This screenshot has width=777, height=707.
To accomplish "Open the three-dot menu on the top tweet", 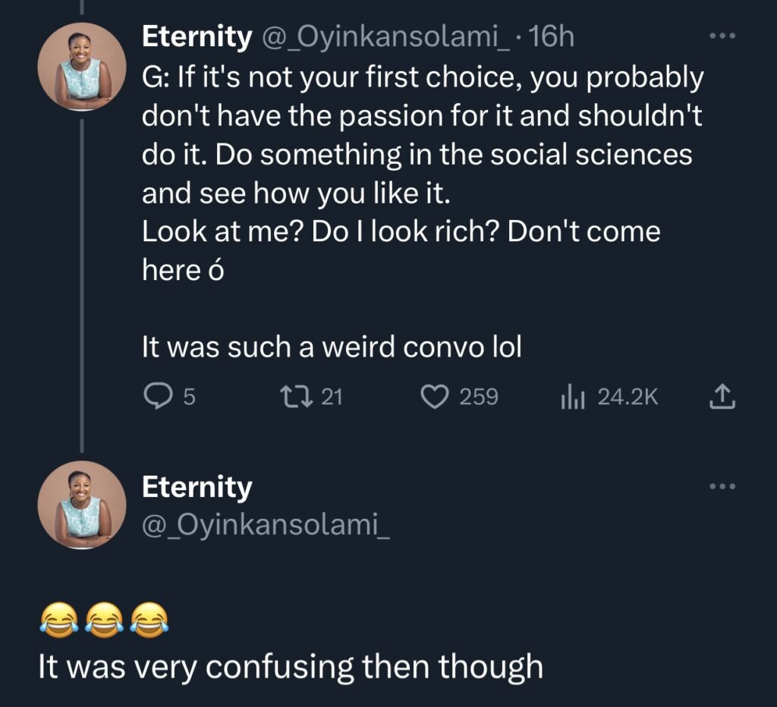I will pyautogui.click(x=722, y=34).
